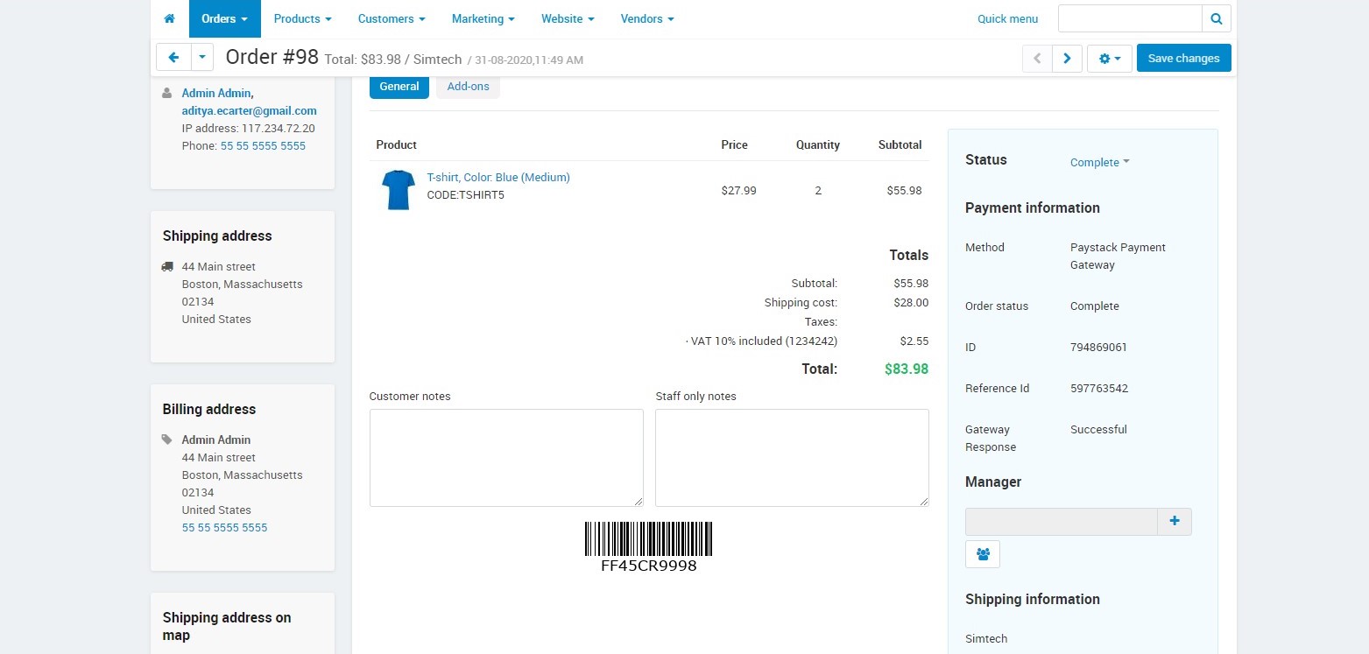Click the barcode number FF45CR9998
This screenshot has width=1369, height=654.
coord(648,566)
